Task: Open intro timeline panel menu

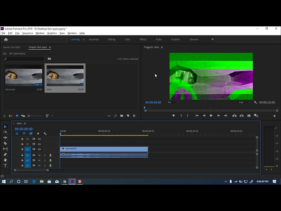Action: point(25,124)
